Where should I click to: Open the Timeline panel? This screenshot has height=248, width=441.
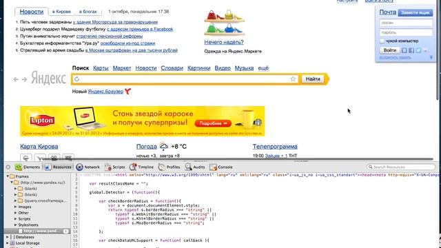pos(141,167)
